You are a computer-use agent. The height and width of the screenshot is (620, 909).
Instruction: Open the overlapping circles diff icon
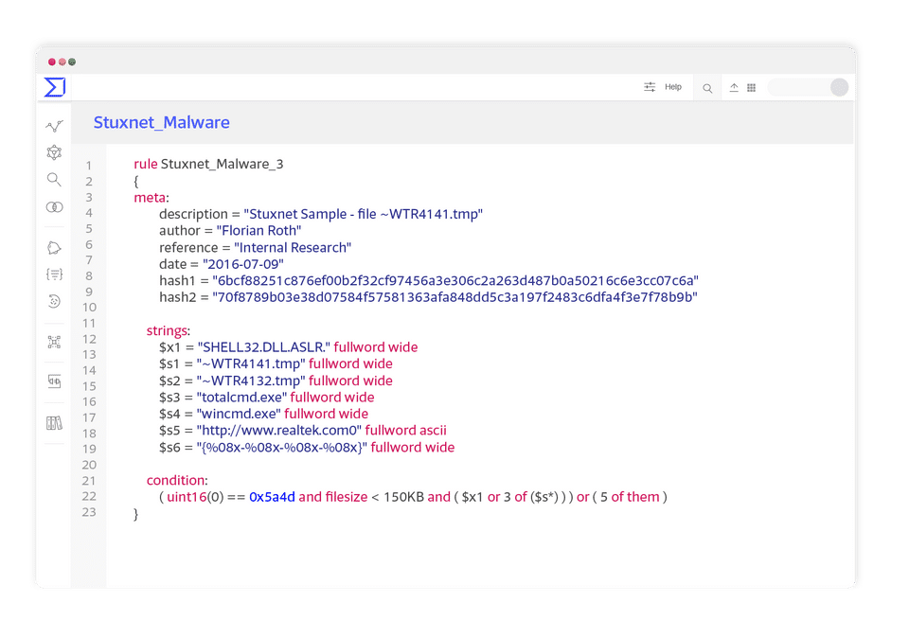55,207
